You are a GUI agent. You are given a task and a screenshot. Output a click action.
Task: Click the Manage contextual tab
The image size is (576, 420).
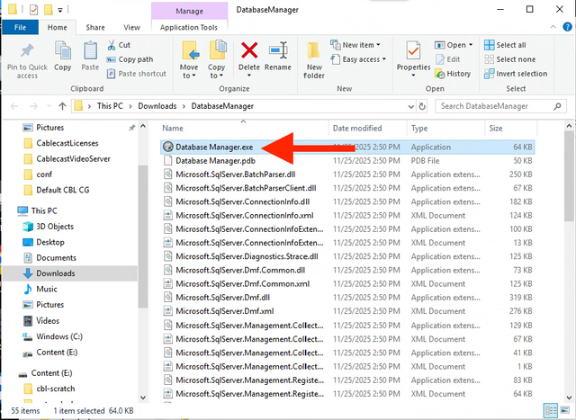[x=189, y=11]
